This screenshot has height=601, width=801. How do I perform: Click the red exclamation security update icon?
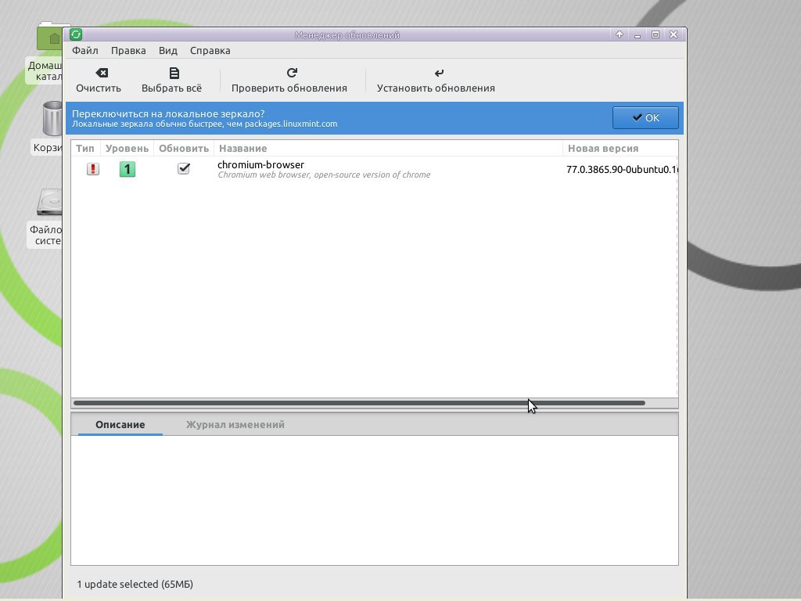93,169
